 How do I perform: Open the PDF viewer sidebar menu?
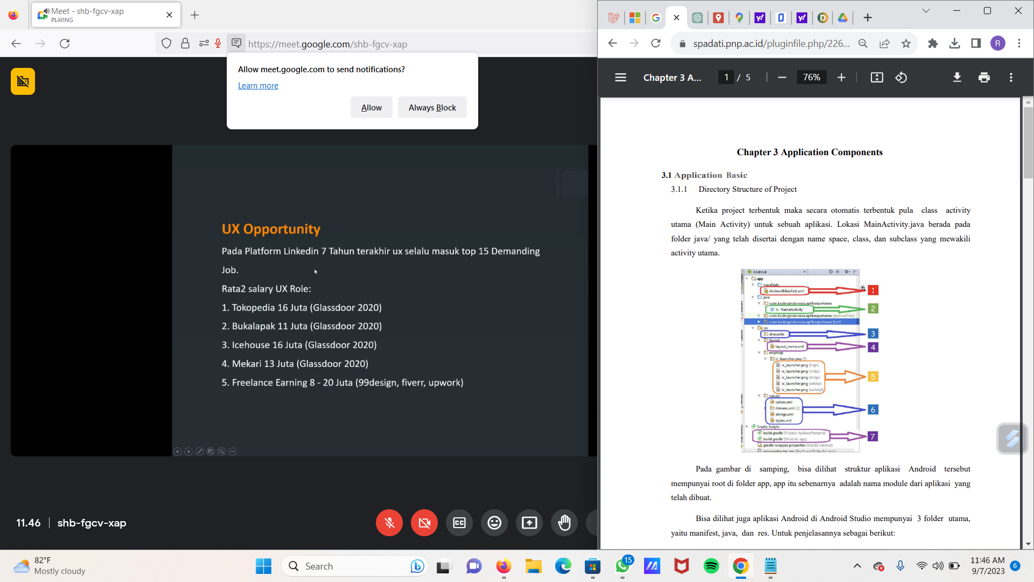620,78
